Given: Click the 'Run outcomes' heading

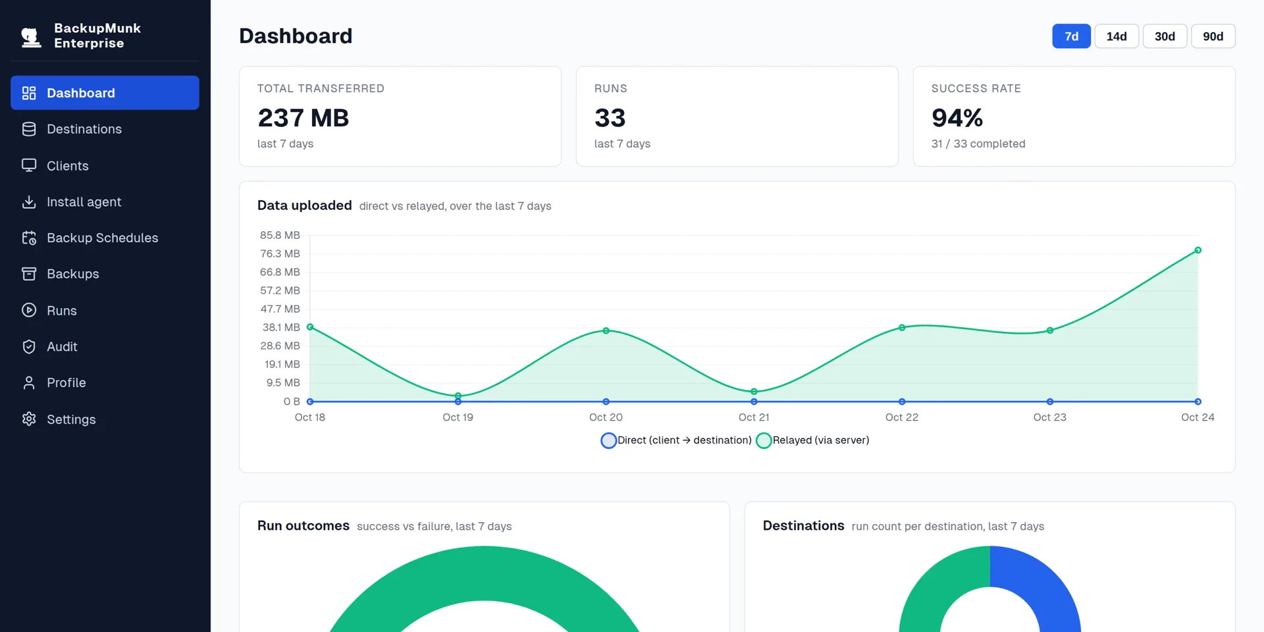Looking at the screenshot, I should [x=303, y=525].
